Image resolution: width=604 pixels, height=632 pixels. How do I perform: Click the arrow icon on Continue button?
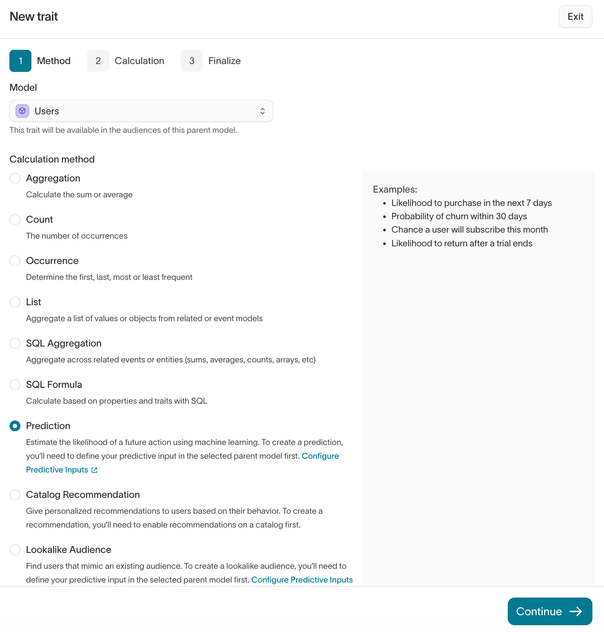[x=576, y=611]
